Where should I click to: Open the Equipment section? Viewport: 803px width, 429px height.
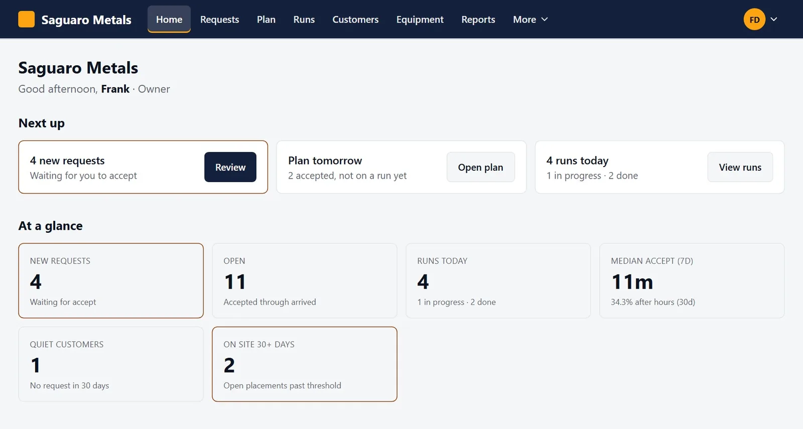tap(420, 19)
